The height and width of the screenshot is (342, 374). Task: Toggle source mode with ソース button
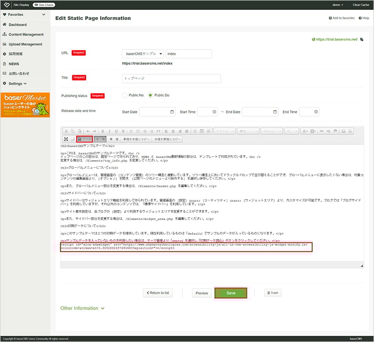(x=85, y=139)
